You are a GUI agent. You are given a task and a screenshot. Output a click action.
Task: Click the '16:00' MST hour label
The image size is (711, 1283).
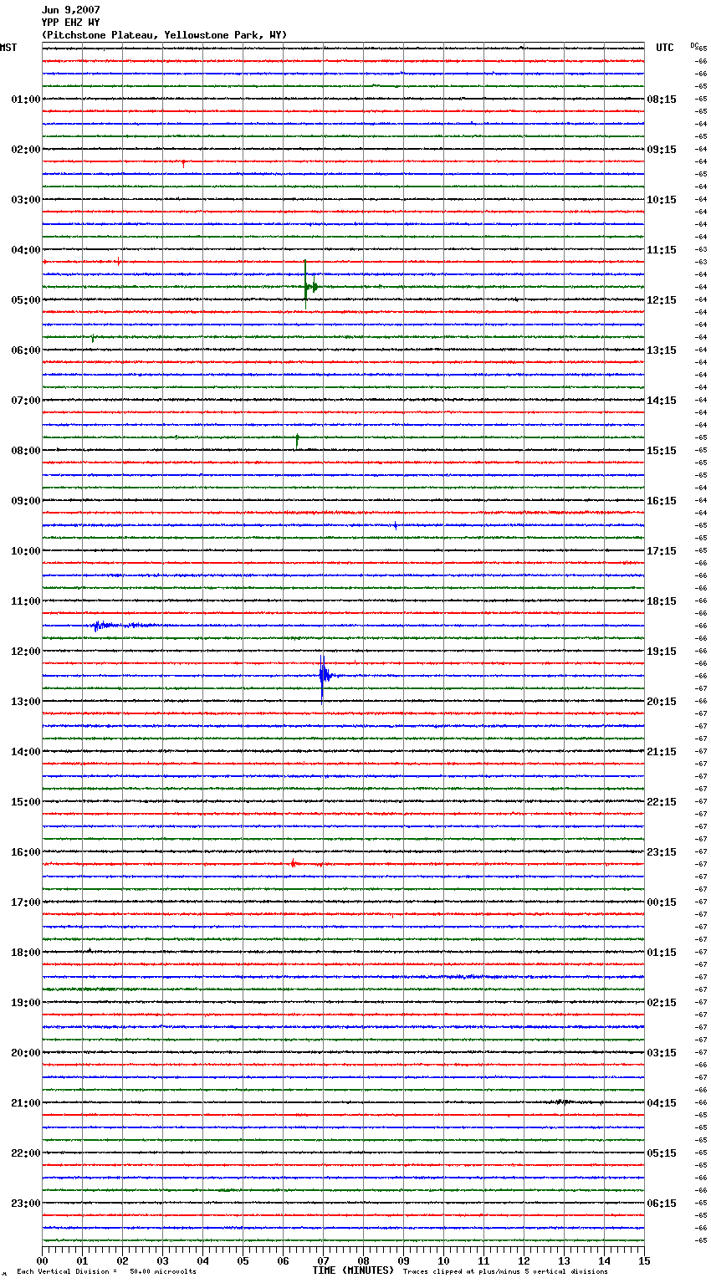[26, 852]
